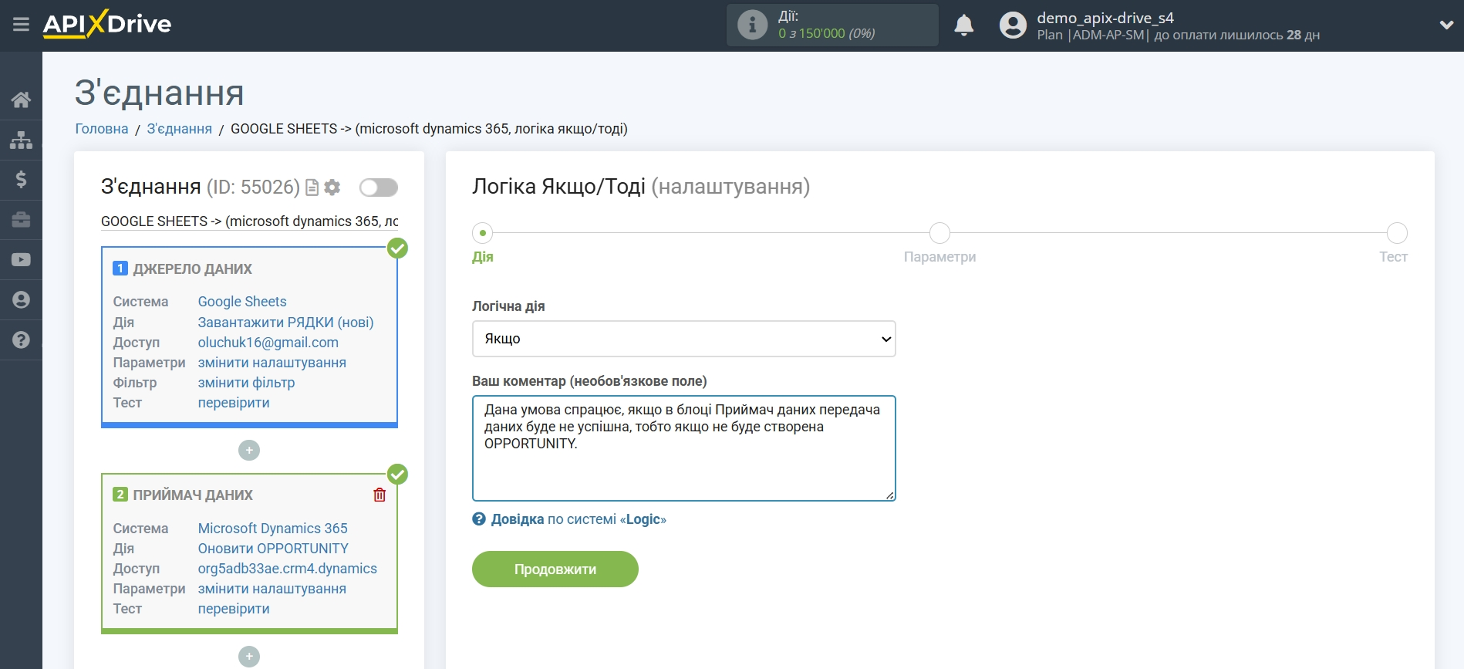Click the Продовжити button
The width and height of the screenshot is (1464, 669).
(555, 569)
